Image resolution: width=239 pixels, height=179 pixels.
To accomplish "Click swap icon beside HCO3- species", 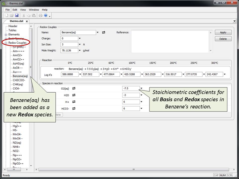I will 74,108.
